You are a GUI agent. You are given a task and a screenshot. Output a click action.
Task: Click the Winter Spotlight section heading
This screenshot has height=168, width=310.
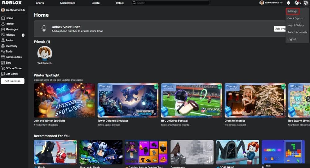click(x=47, y=75)
